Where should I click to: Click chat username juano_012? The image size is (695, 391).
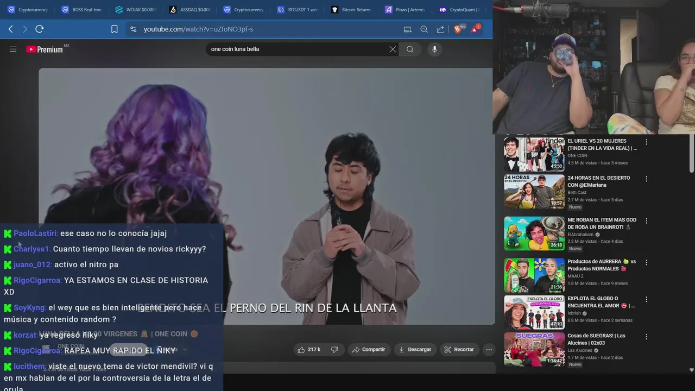coord(33,265)
